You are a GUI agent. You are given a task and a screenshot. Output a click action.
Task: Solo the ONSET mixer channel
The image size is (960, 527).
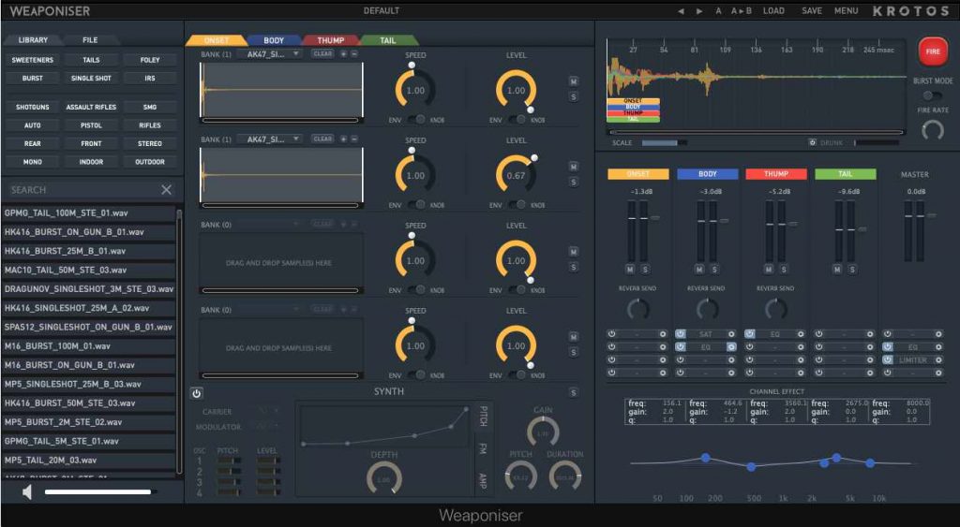[645, 270]
